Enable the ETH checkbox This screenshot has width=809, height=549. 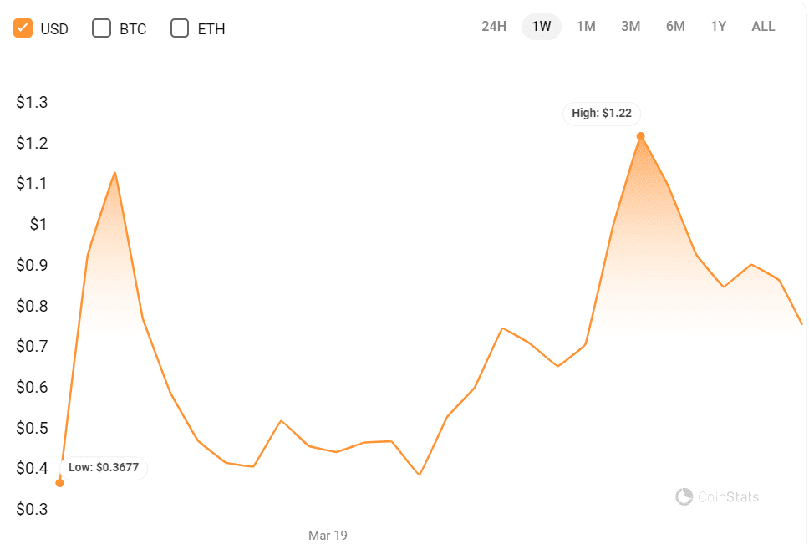[x=180, y=28]
